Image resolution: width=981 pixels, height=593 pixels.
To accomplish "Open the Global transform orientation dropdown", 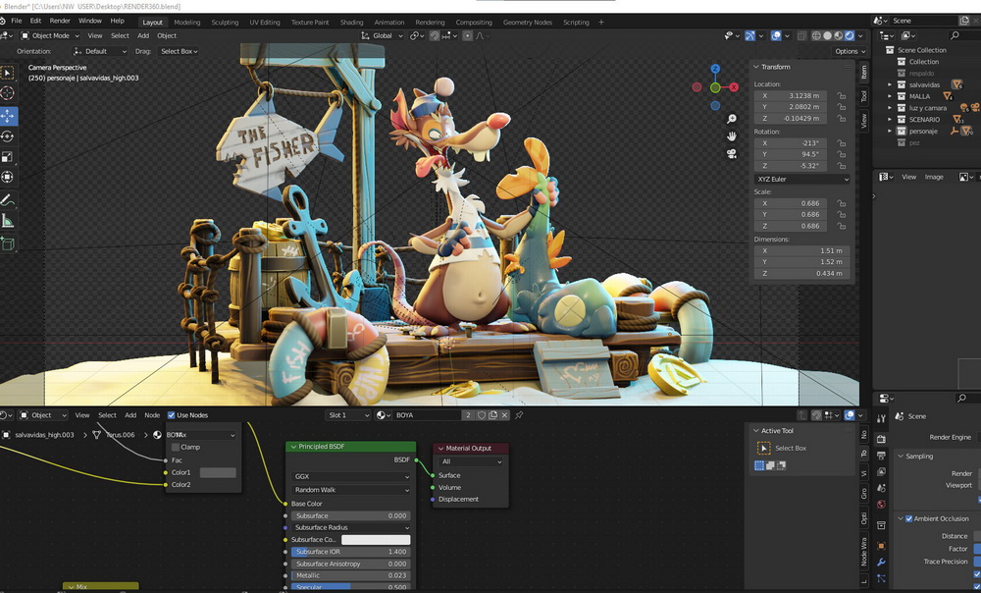I will click(x=383, y=35).
